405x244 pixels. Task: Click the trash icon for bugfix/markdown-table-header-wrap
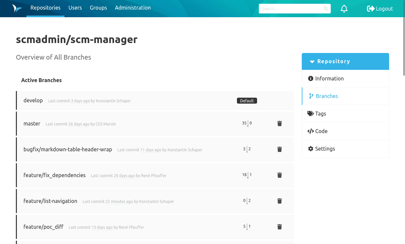(x=279, y=149)
